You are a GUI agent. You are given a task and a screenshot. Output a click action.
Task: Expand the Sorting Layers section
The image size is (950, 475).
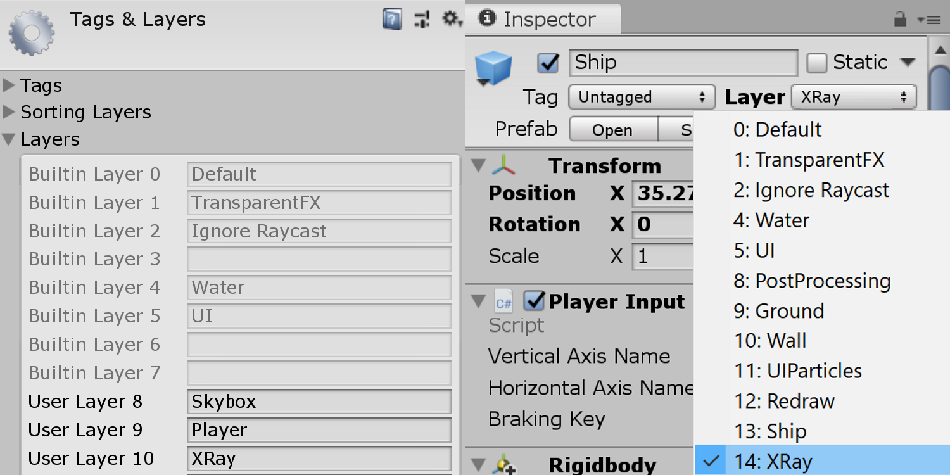(x=9, y=113)
